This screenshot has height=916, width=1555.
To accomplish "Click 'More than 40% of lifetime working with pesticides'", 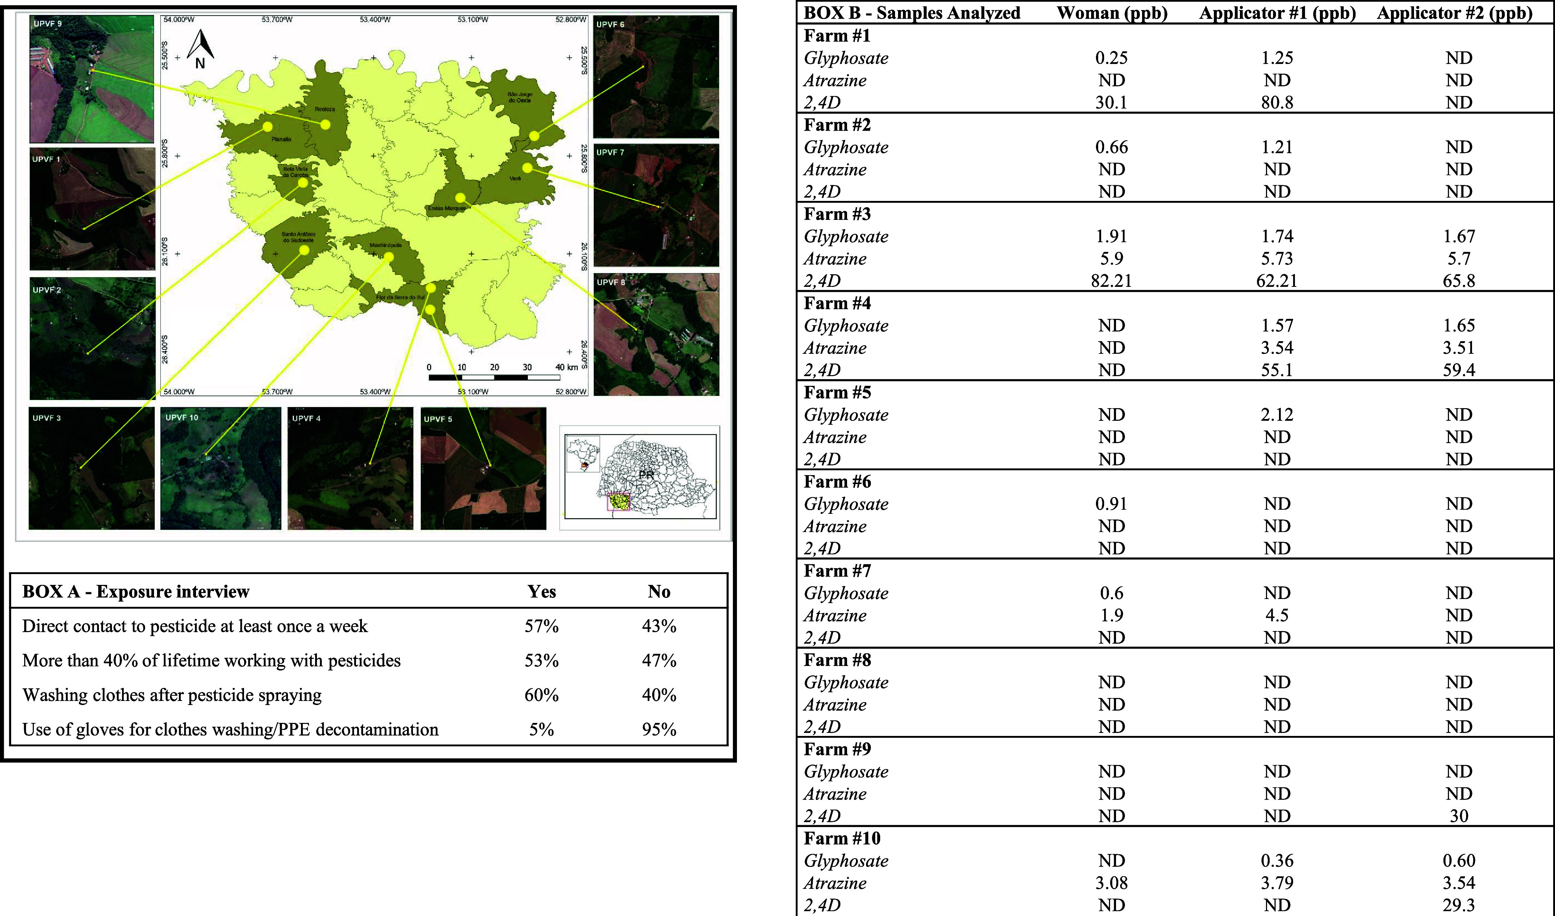I will coord(212,660).
